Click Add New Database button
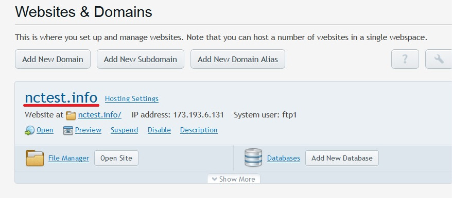This screenshot has width=452, height=198. (342, 158)
